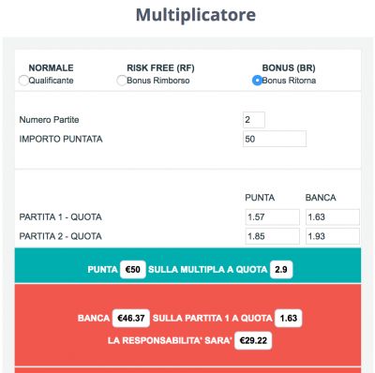This screenshot has width=375, height=373.
Task: Click the Qualificante text label
Action: (52, 81)
